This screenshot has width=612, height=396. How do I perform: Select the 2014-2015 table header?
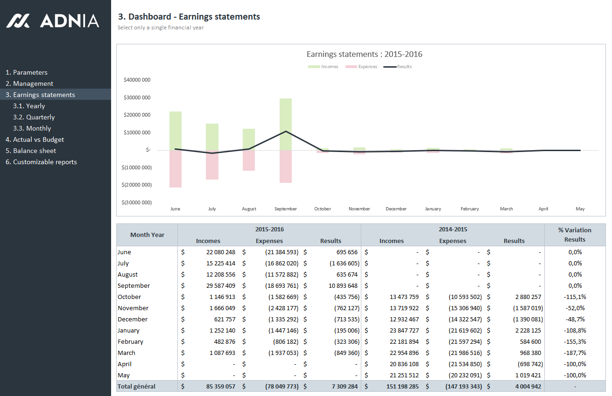[x=452, y=229]
